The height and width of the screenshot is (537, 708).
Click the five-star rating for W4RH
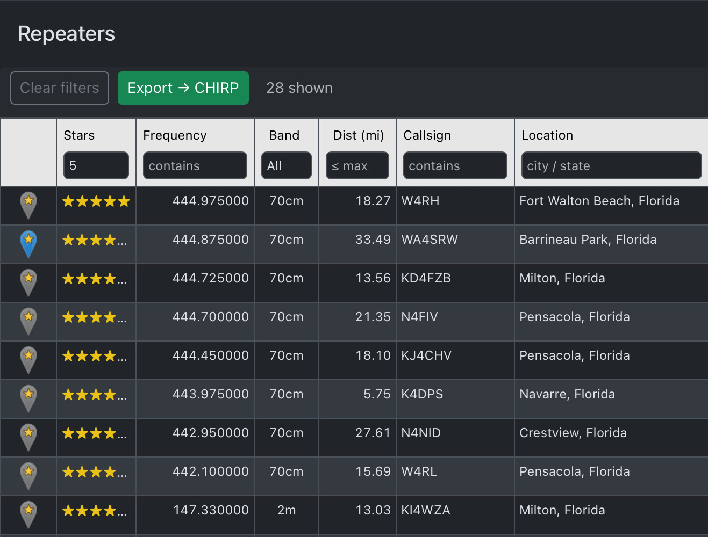(x=96, y=201)
